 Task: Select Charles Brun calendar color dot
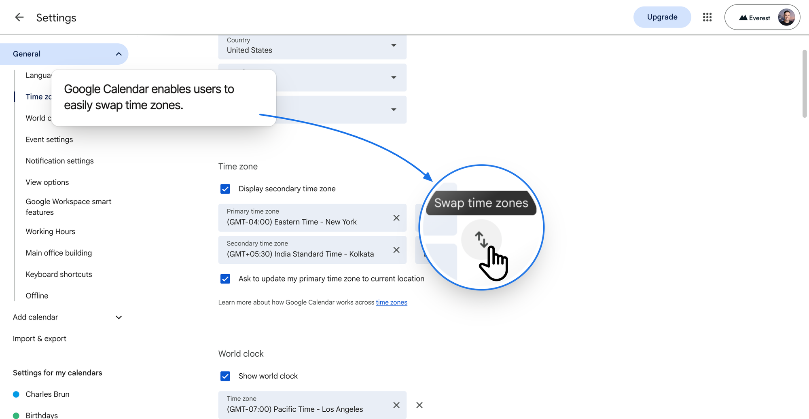tap(16, 394)
